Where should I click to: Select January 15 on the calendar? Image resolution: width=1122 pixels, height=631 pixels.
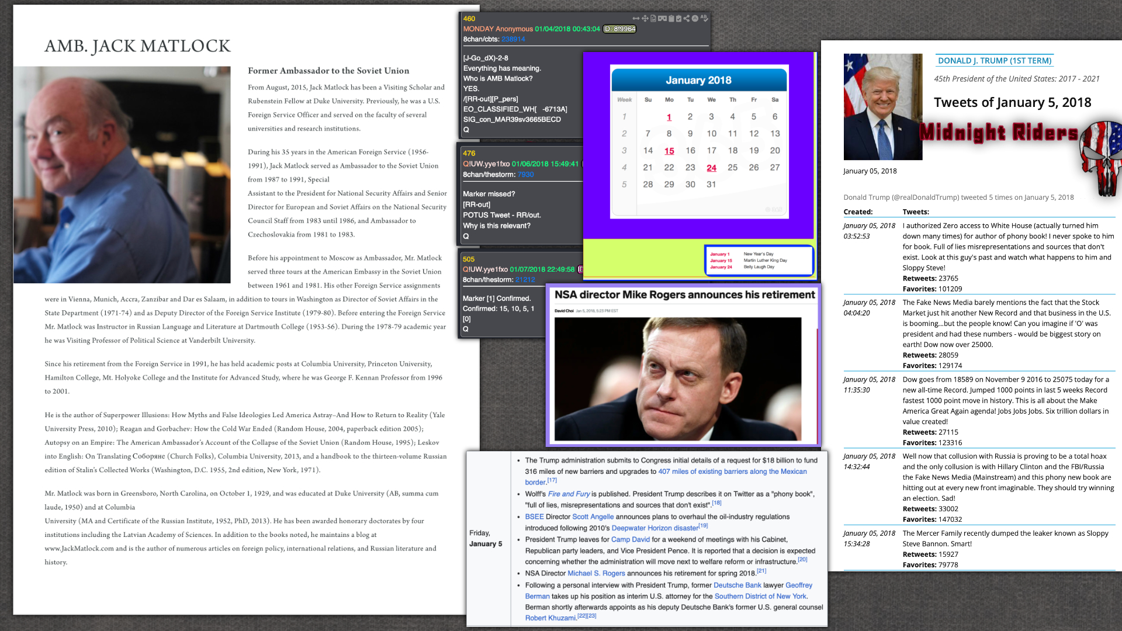(x=669, y=151)
